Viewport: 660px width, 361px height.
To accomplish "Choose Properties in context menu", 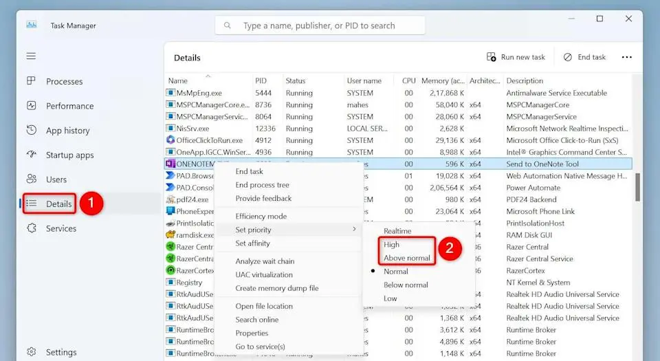I will pos(252,333).
